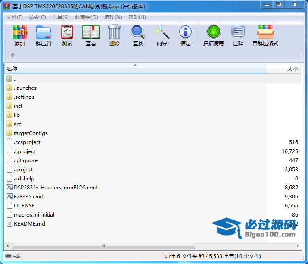
Task: Show archive Info (信息) icon
Action: point(185,35)
